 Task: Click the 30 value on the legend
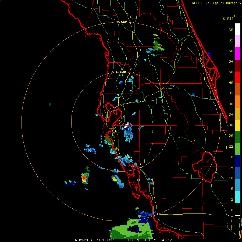tap(231, 125)
